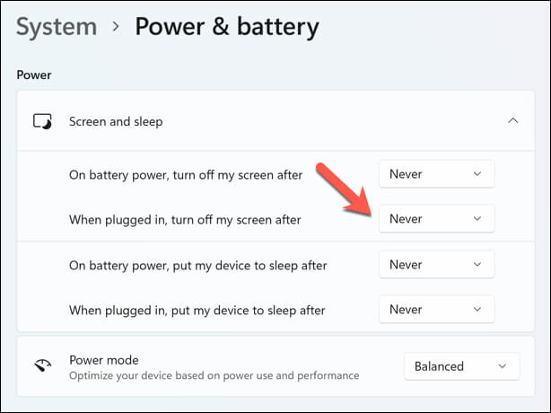
Task: Click the Power mode gauge icon
Action: point(42,366)
